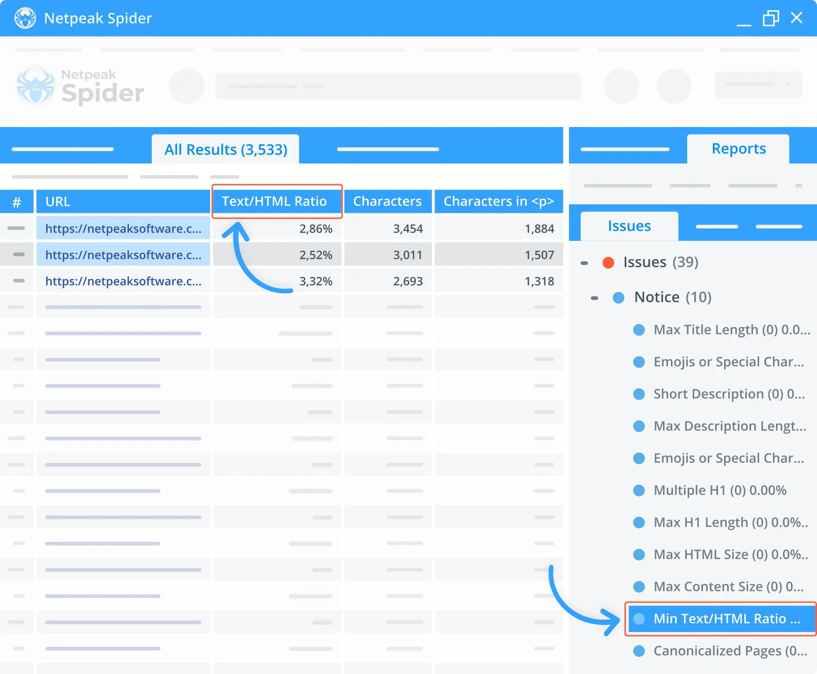Collapse the Issues (39) tree node
Viewport: 817px width, 674px height.
584,263
